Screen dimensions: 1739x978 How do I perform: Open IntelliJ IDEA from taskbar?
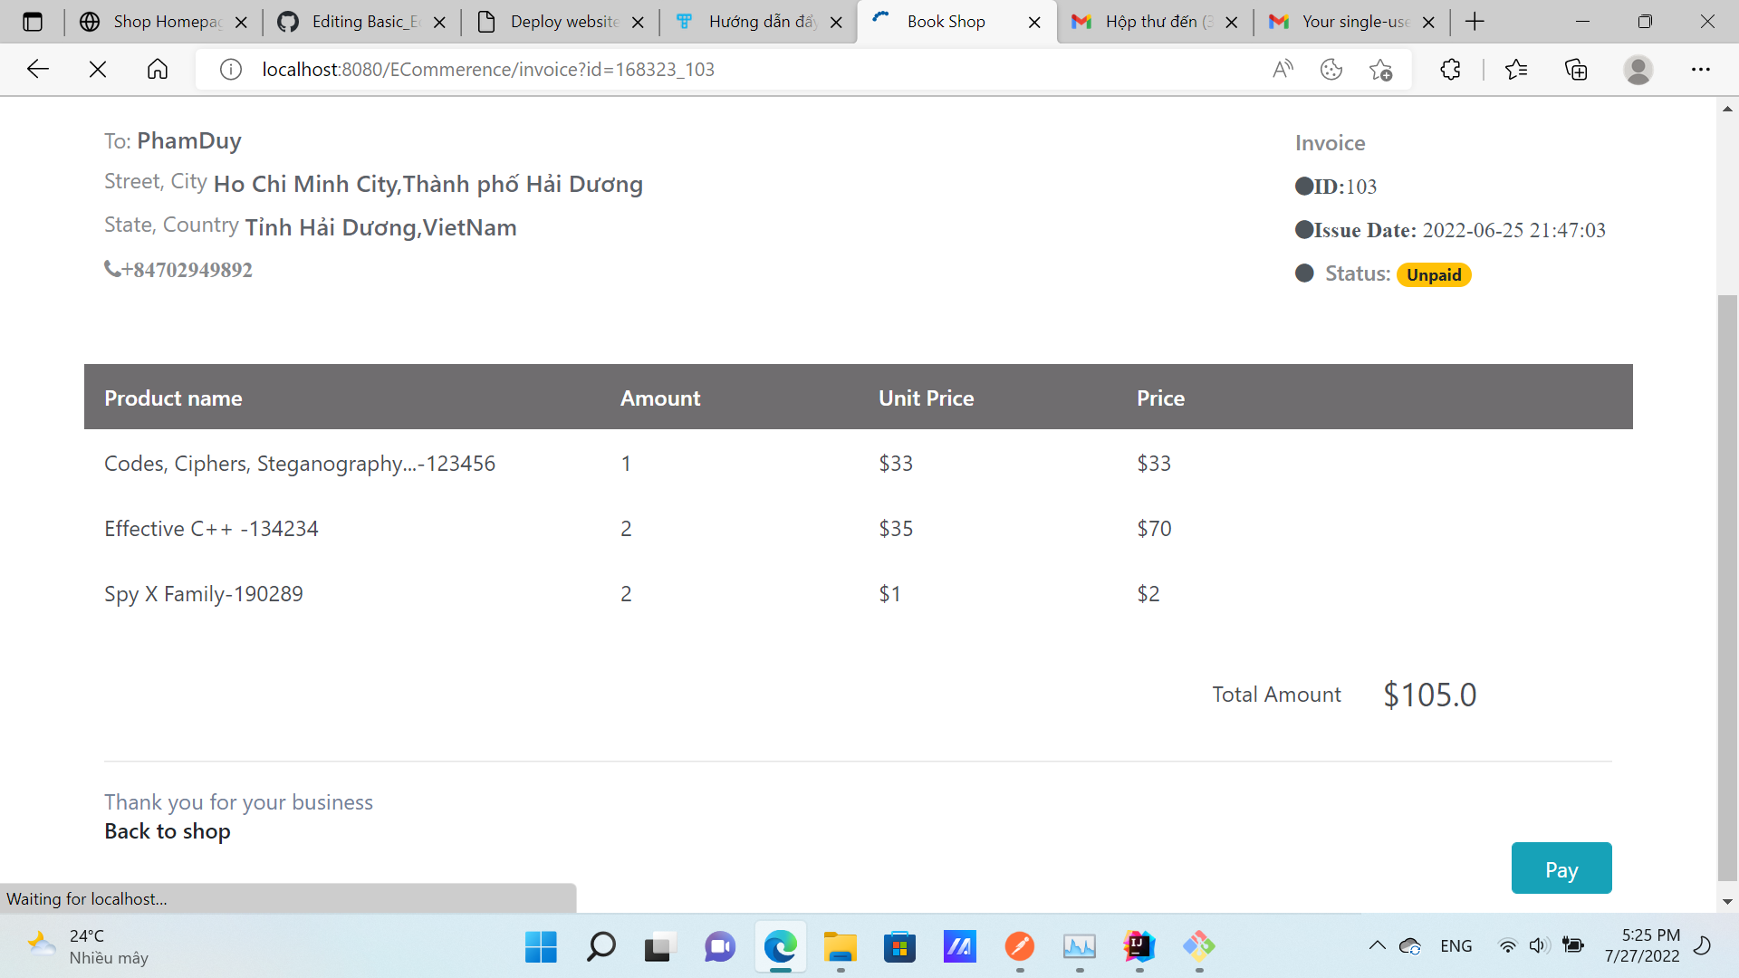1139,946
